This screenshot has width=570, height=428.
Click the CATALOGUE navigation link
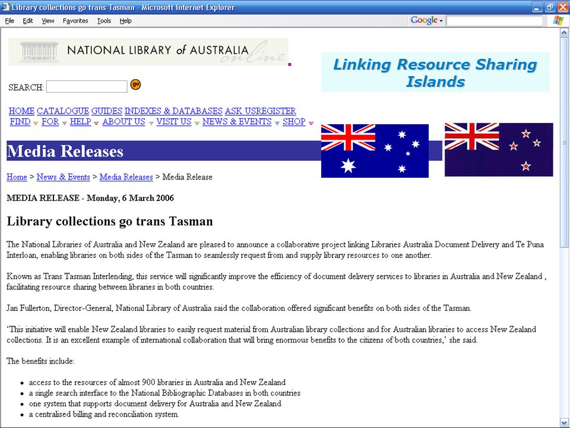point(63,111)
